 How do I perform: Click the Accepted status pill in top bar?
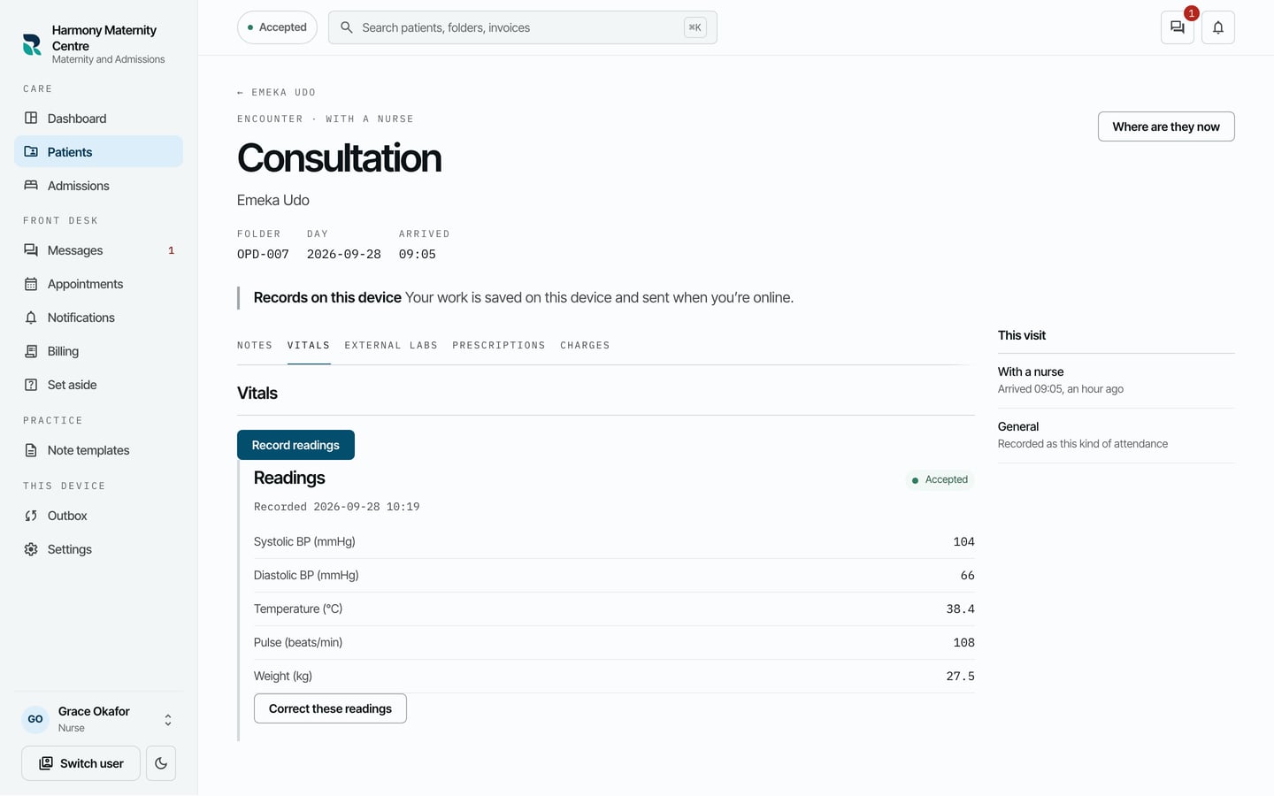277,27
